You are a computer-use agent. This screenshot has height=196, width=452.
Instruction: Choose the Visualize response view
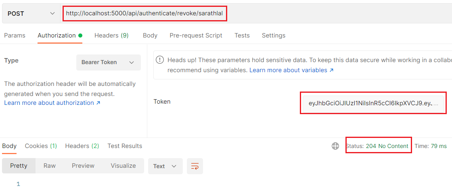123,166
